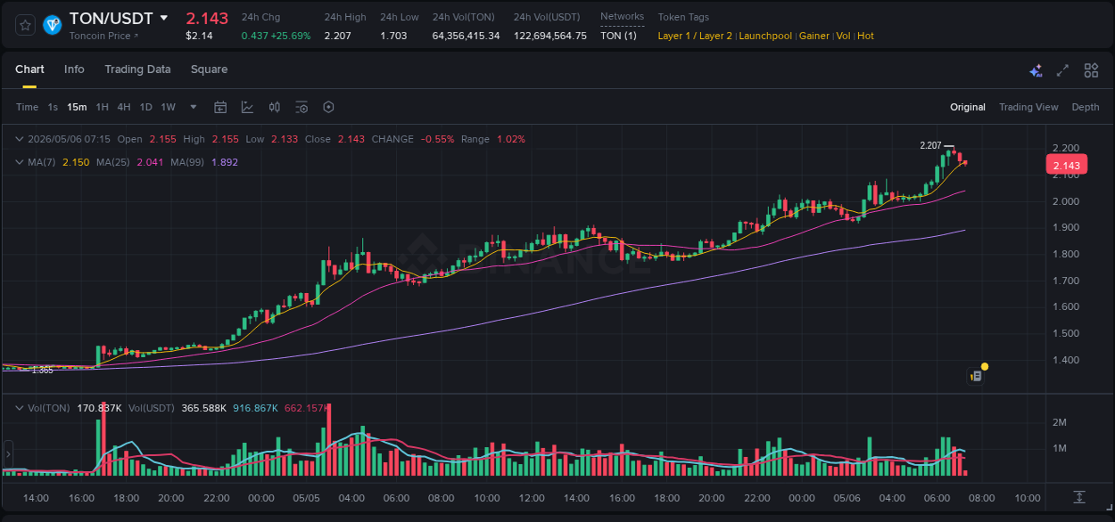Click the Token Tags heading
The image size is (1115, 522).
point(683,17)
